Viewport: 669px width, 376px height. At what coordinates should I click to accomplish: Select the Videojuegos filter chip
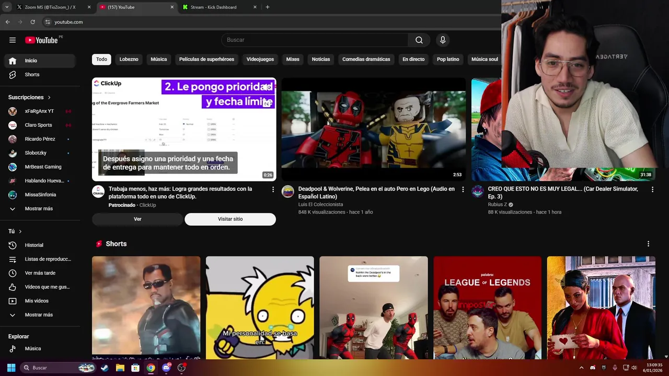point(260,60)
